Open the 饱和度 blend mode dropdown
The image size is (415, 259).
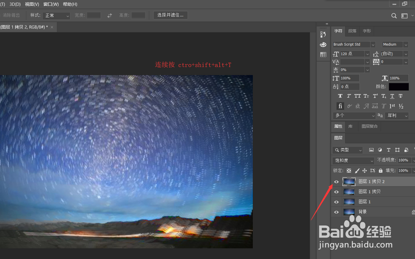coord(353,161)
